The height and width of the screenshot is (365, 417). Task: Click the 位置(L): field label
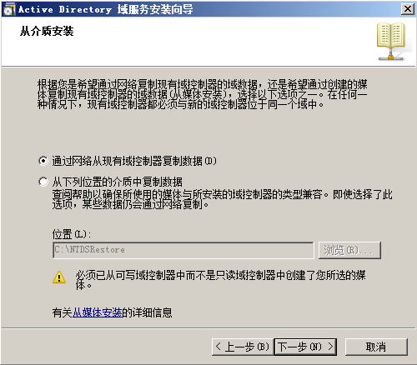(x=72, y=234)
